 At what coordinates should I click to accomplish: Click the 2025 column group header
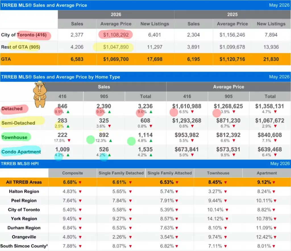(x=232, y=14)
